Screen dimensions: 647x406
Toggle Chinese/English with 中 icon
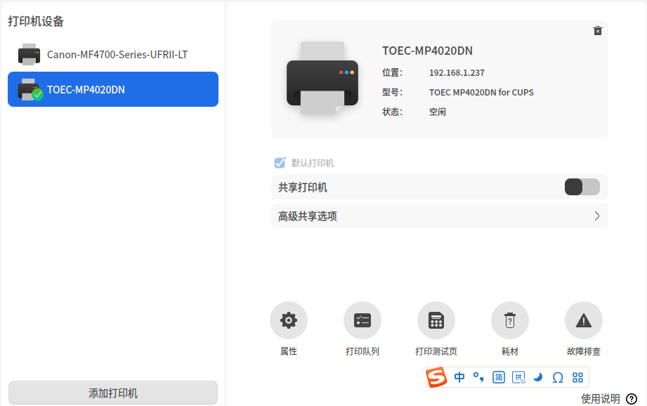pos(459,377)
